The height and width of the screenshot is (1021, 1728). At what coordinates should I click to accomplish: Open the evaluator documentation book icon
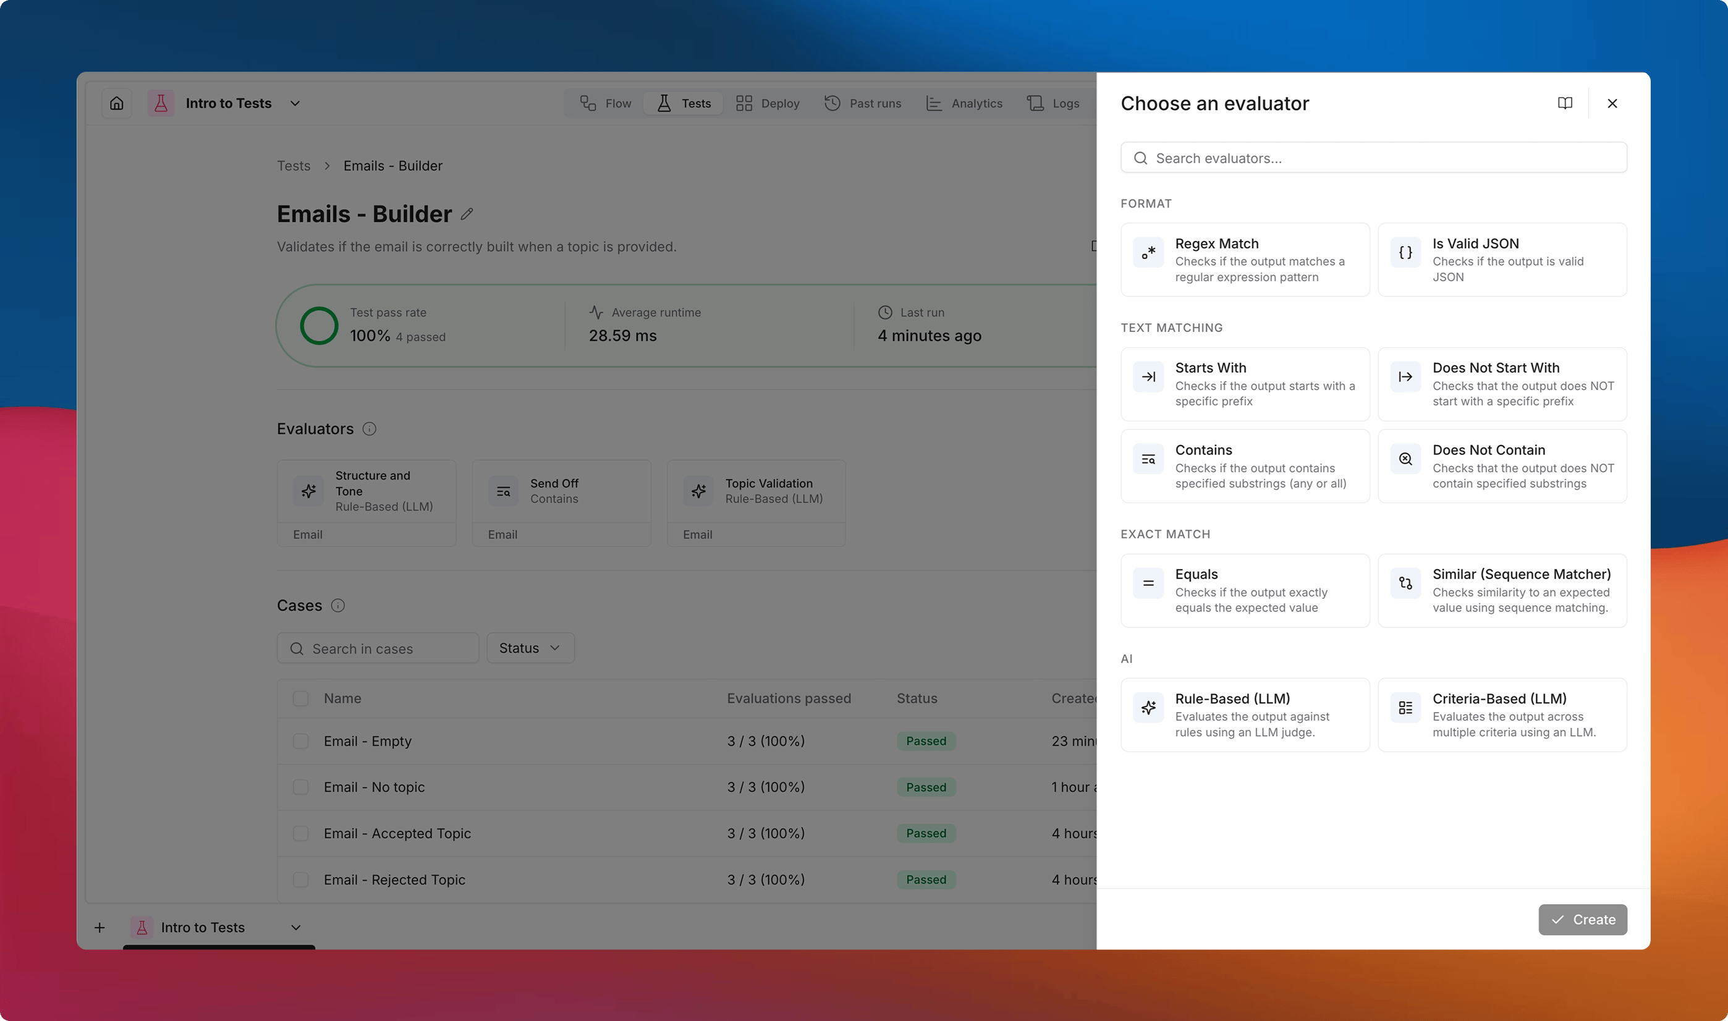[1565, 103]
